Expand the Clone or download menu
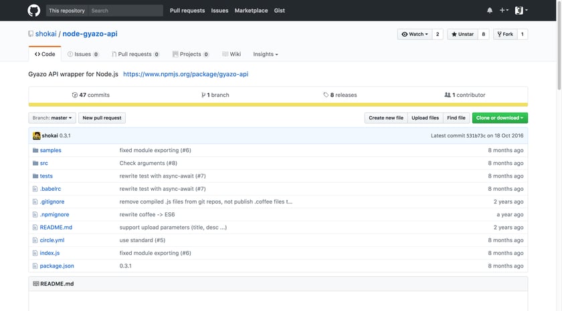Screen dimensions: 562x311 click(x=500, y=118)
